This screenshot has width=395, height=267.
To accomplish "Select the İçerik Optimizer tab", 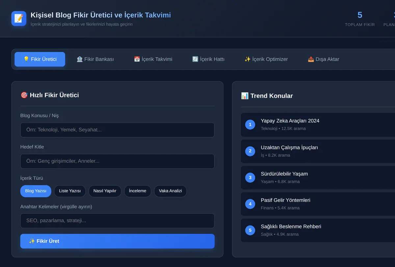I will point(266,59).
